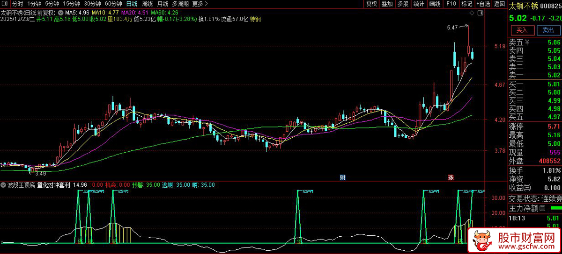
Task: Expand the MA indicator settings dropdown
Action: coord(61,12)
